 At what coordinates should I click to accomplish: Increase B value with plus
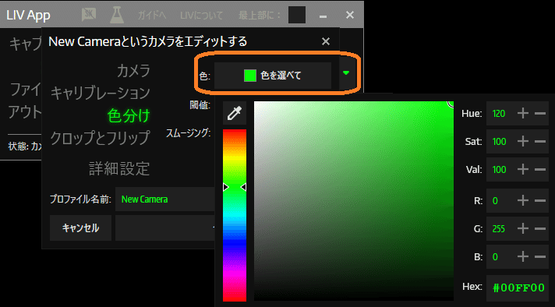coord(523,256)
